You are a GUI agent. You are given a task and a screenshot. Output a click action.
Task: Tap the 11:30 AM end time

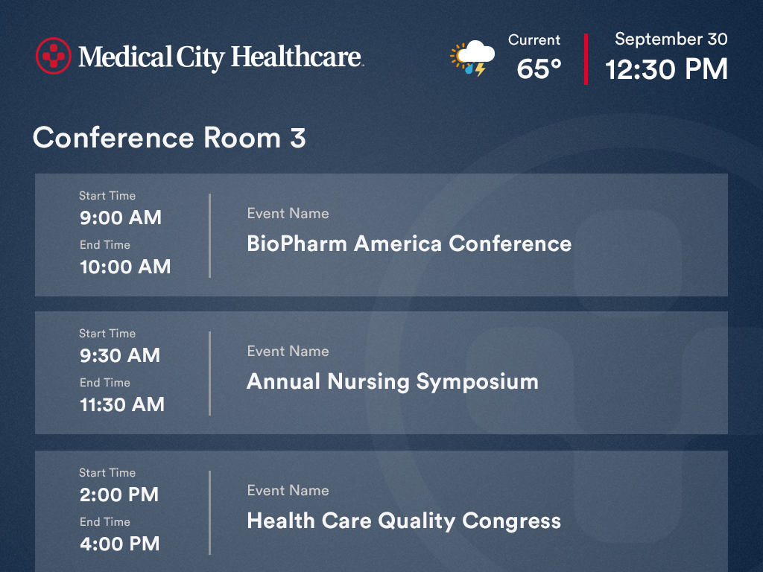(x=122, y=404)
